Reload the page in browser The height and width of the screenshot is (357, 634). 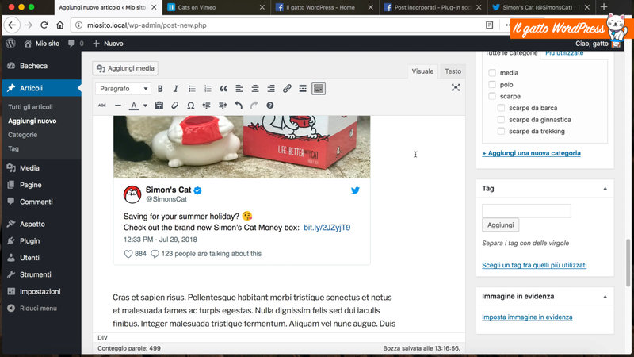(44, 25)
